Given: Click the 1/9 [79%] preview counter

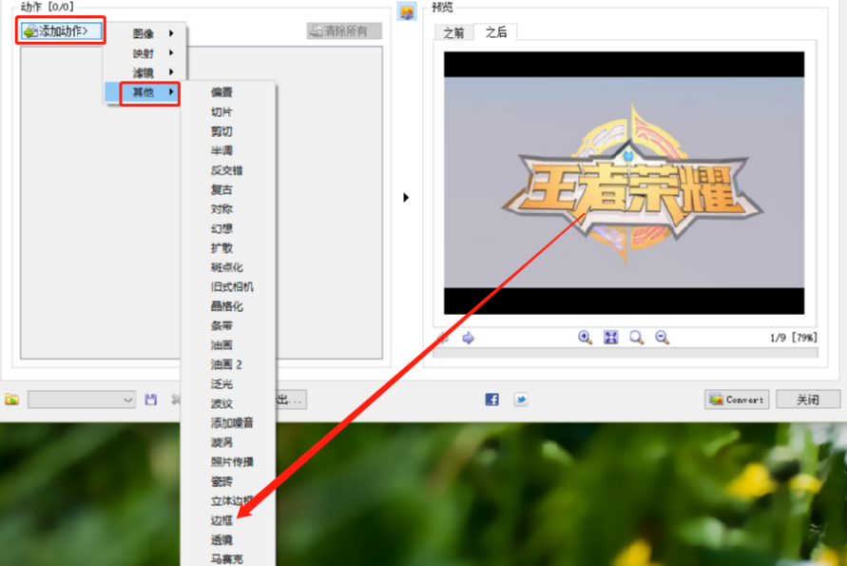Looking at the screenshot, I should 794,338.
